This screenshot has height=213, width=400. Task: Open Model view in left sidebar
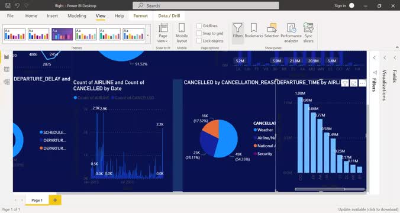[x=7, y=82]
